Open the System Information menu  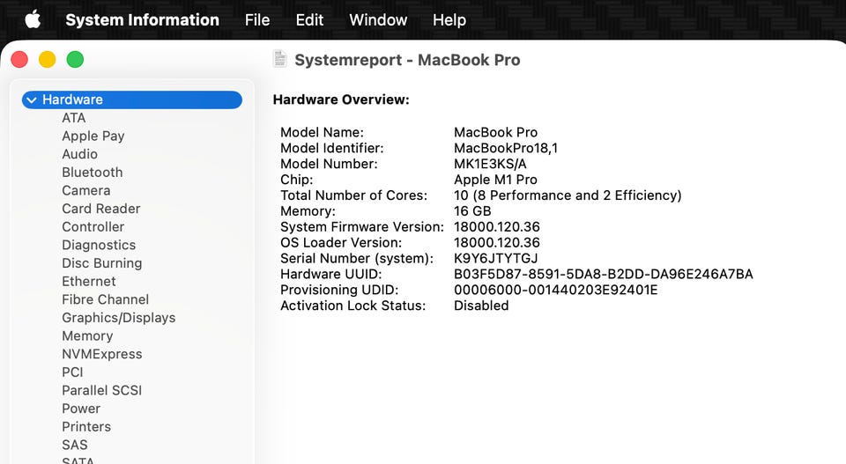pyautogui.click(x=143, y=20)
